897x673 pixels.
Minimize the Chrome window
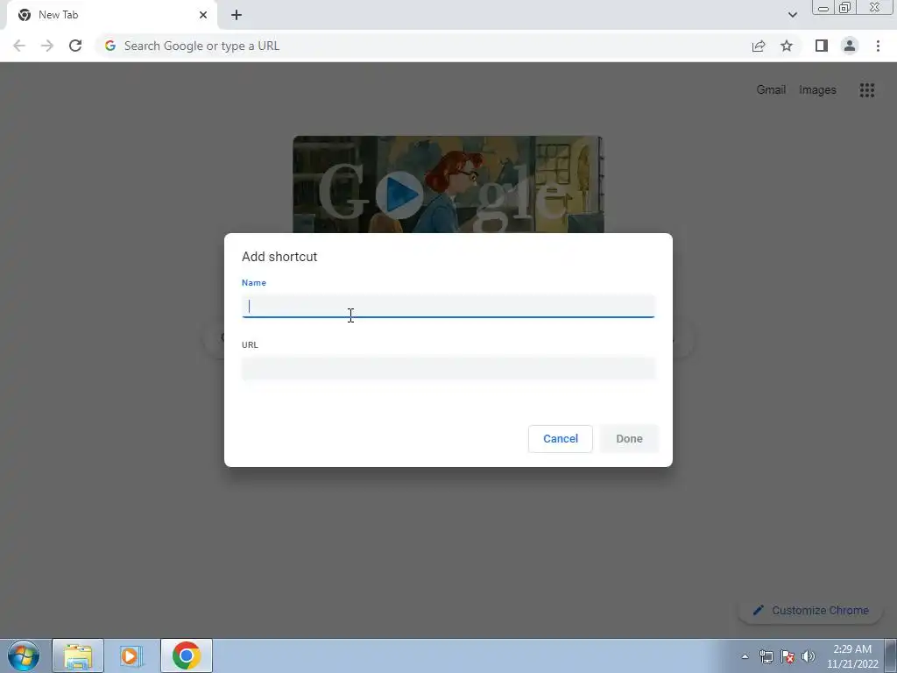coord(823,7)
